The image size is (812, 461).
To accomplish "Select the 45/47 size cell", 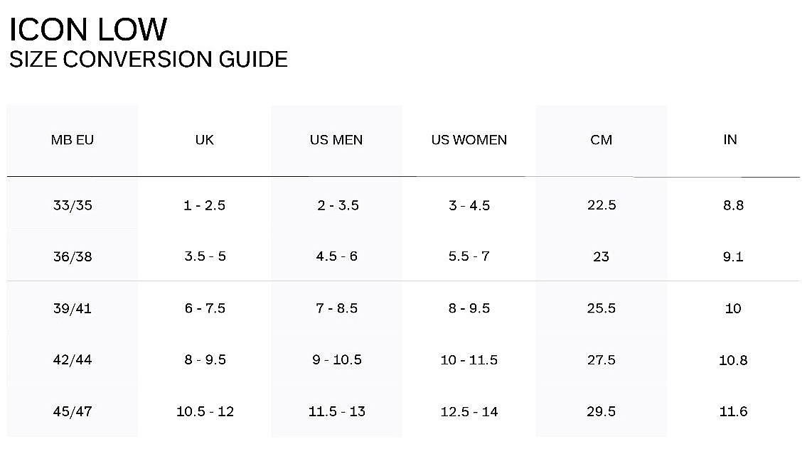I will tap(73, 411).
